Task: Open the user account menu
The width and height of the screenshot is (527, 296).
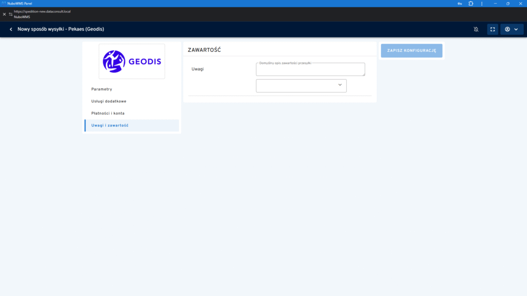Action: pyautogui.click(x=512, y=29)
